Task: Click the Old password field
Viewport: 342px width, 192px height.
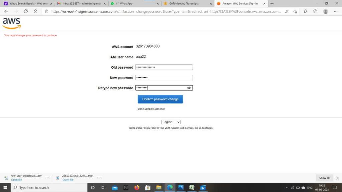Action: pos(164,67)
